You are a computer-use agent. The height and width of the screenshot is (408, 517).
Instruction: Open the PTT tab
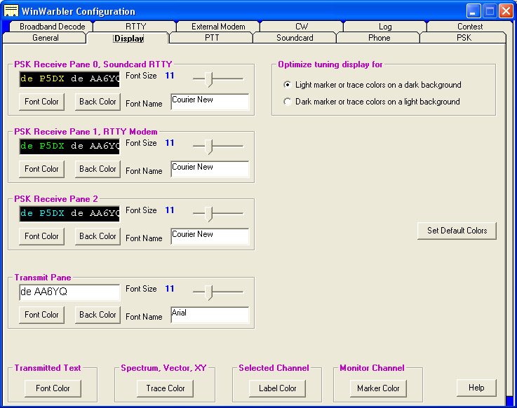(x=212, y=38)
